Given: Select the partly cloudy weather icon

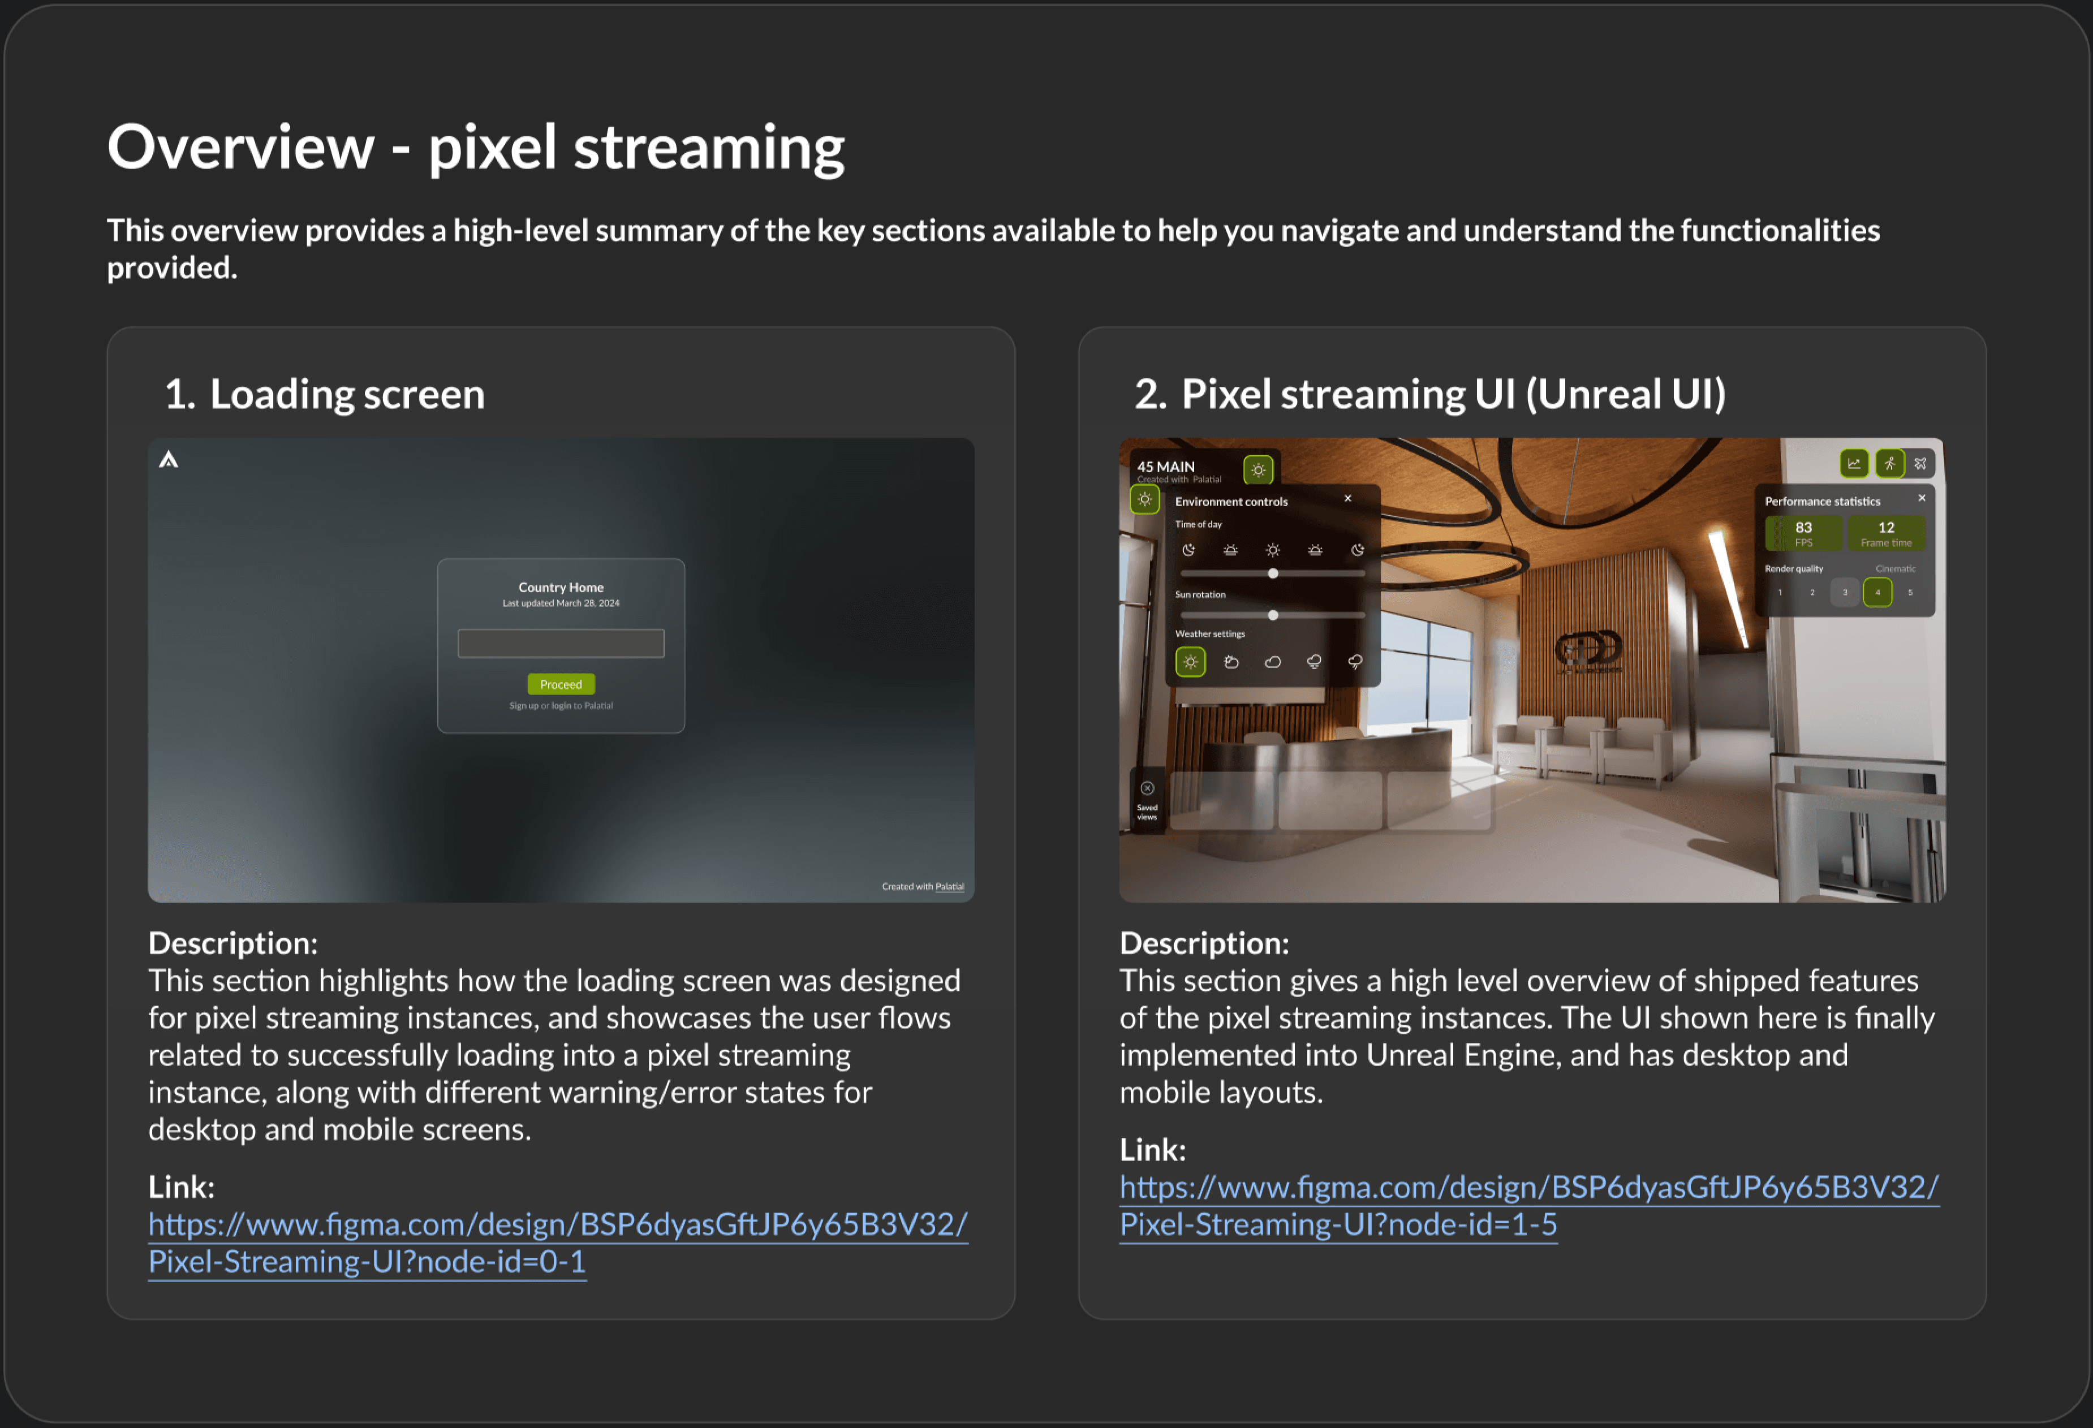Looking at the screenshot, I should tap(1231, 662).
